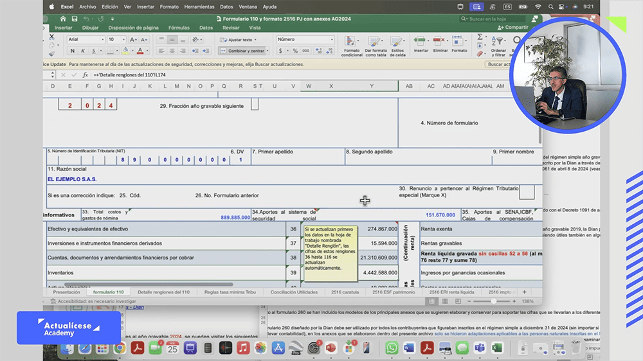Click the Compartir button

512,28
